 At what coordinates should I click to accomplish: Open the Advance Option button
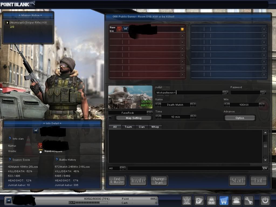(x=240, y=118)
